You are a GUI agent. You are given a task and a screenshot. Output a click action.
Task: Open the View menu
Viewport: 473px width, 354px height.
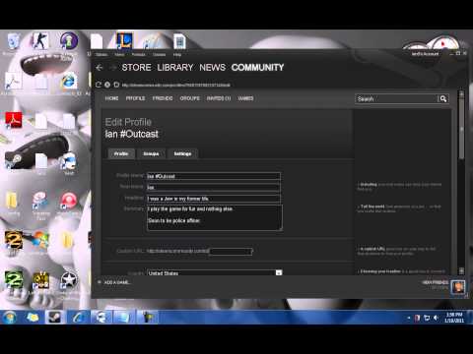119,54
